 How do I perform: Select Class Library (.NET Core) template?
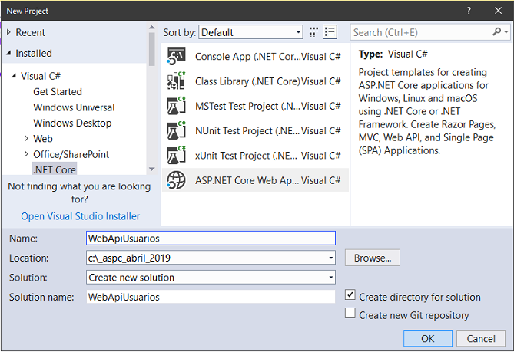[255, 81]
